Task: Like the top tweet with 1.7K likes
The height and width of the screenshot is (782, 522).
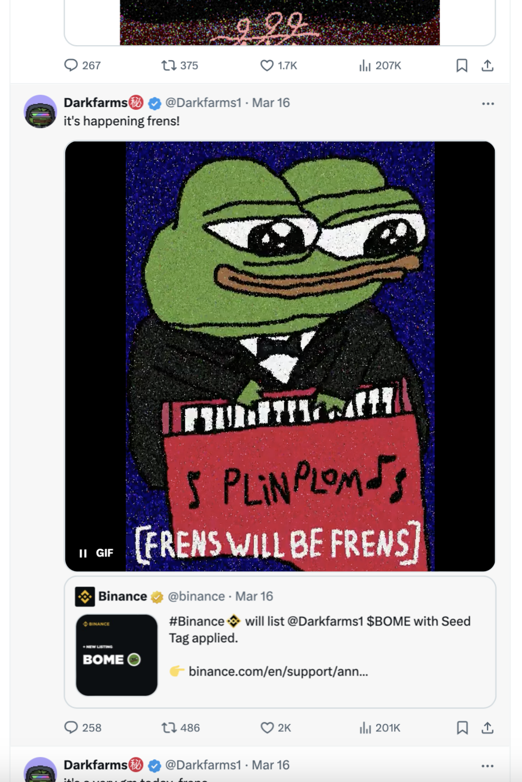Action: click(278, 65)
